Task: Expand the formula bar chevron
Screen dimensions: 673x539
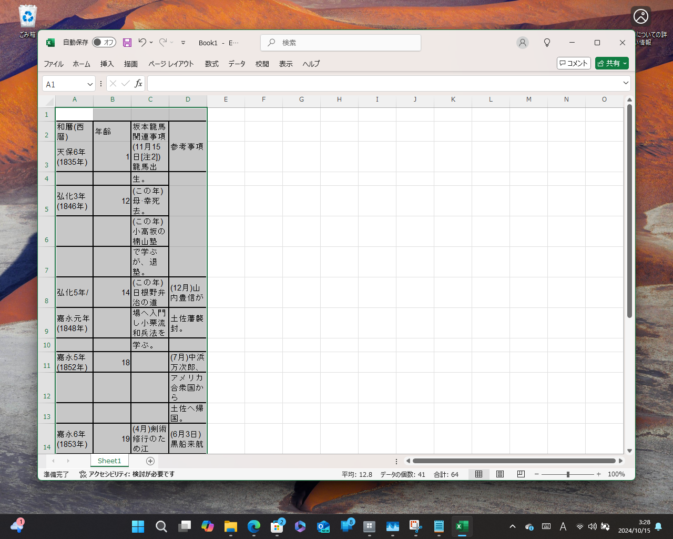Action: (x=626, y=83)
